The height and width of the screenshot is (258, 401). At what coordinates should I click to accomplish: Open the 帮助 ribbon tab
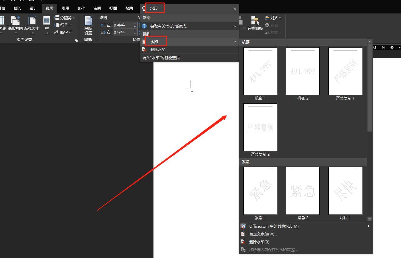coord(129,8)
